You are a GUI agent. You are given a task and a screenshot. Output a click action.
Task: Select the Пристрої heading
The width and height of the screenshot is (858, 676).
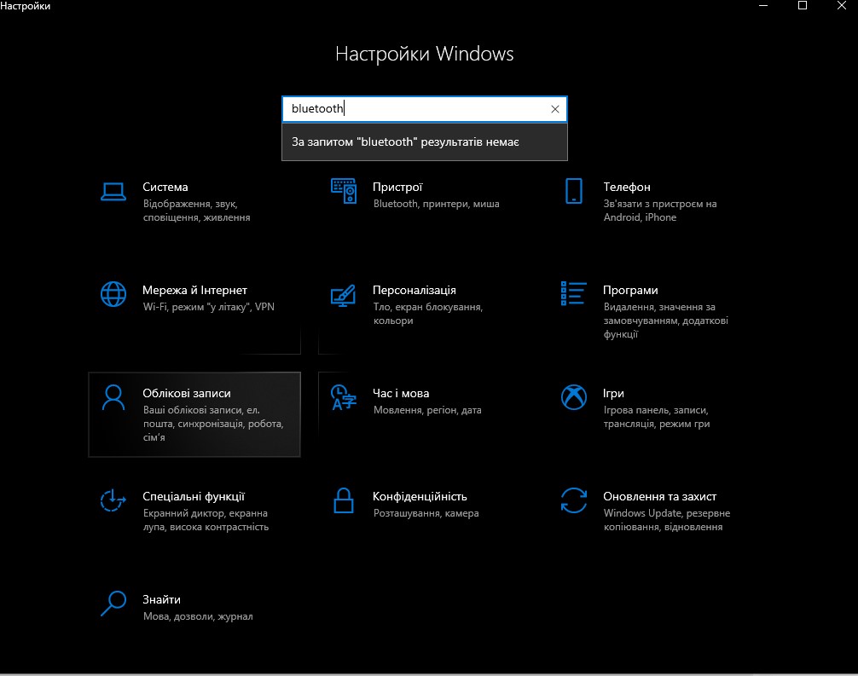[397, 187]
